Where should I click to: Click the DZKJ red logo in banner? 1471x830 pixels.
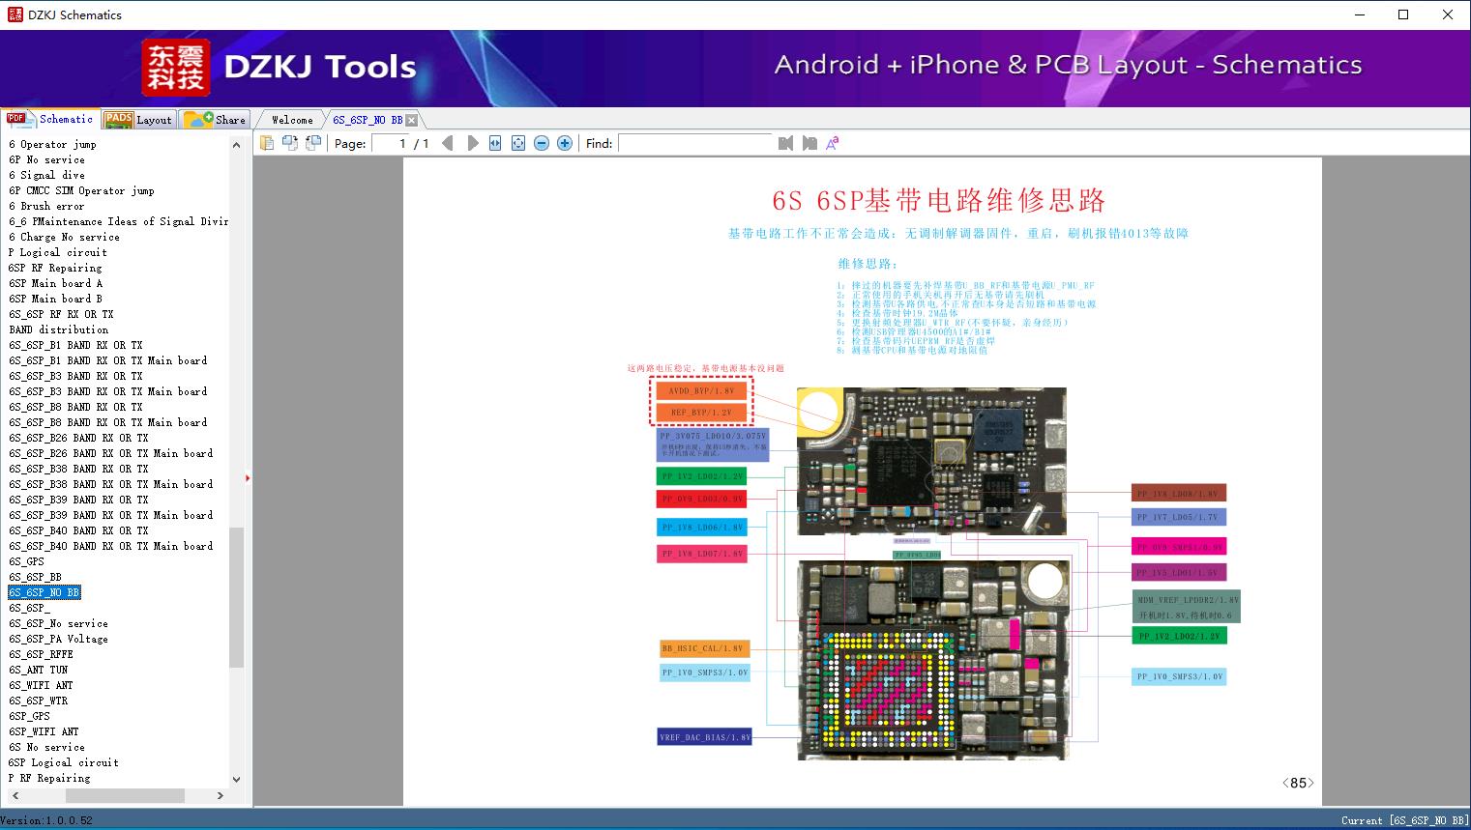point(176,68)
